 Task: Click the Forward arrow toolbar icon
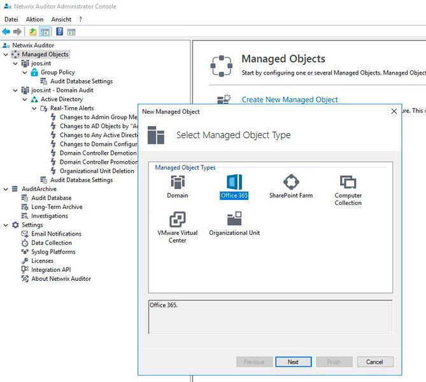17,32
